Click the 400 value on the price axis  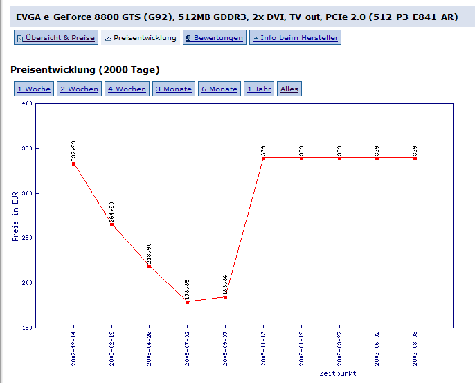(x=27, y=103)
